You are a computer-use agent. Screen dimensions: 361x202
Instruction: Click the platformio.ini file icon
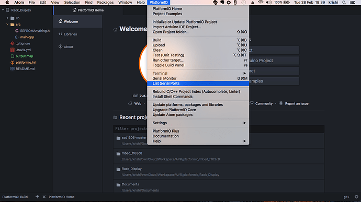click(13, 62)
